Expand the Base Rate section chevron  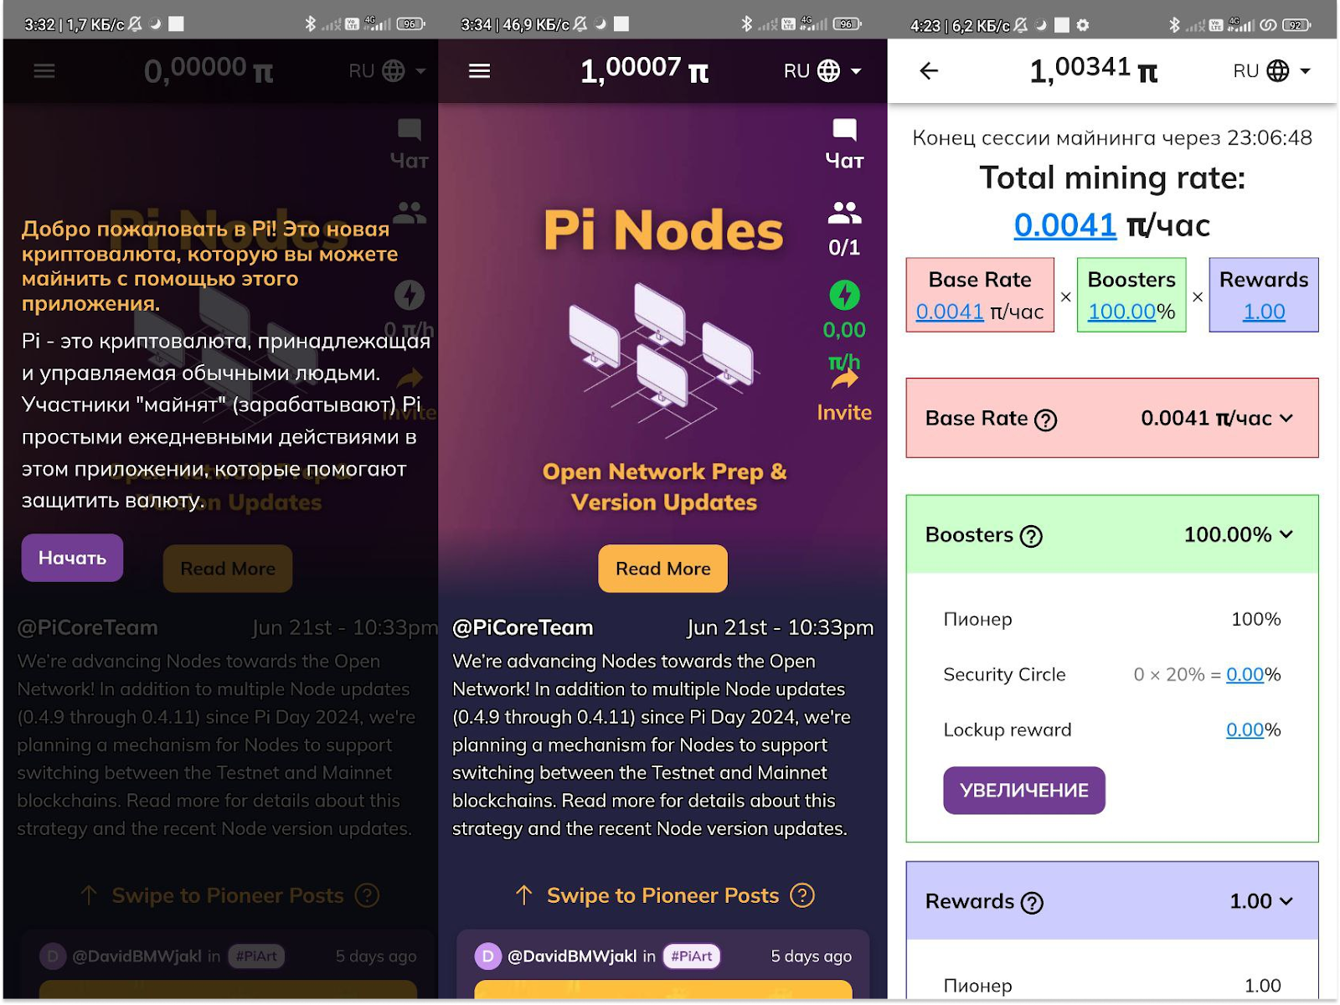(x=1286, y=418)
